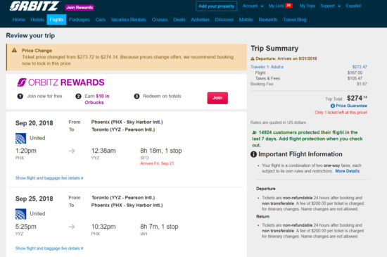Click the Join Rewards badge
The width and height of the screenshot is (387, 257).
pyautogui.click(x=80, y=8)
